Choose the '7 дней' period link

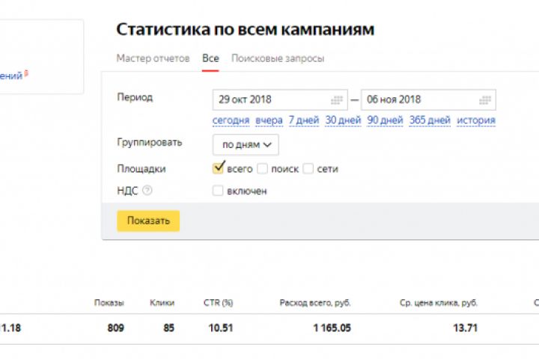[304, 120]
